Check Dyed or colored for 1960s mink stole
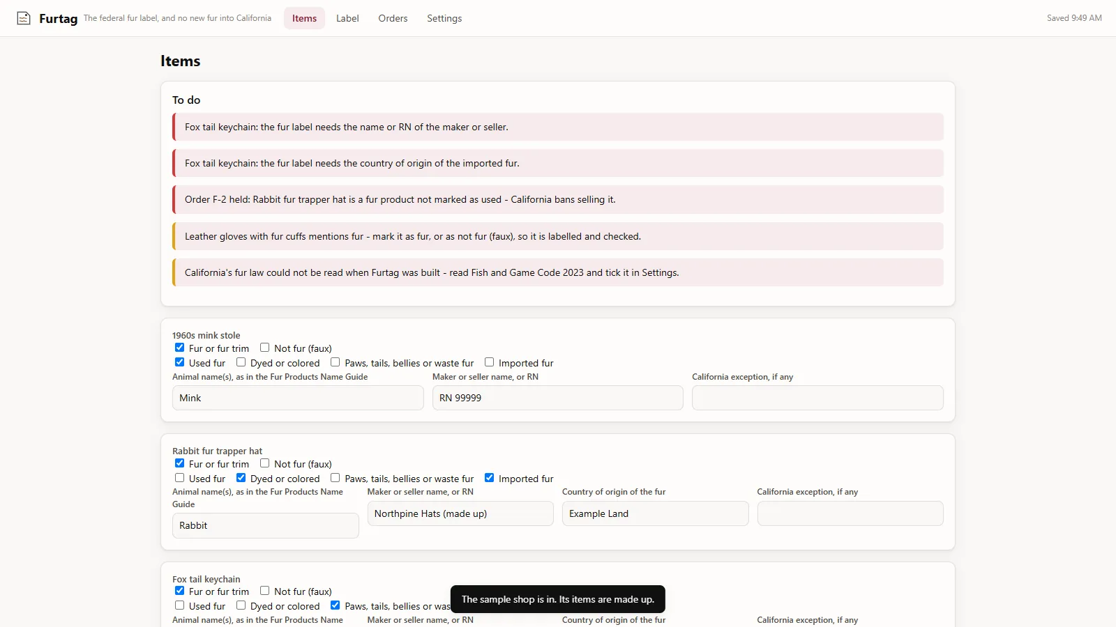 coord(241,362)
